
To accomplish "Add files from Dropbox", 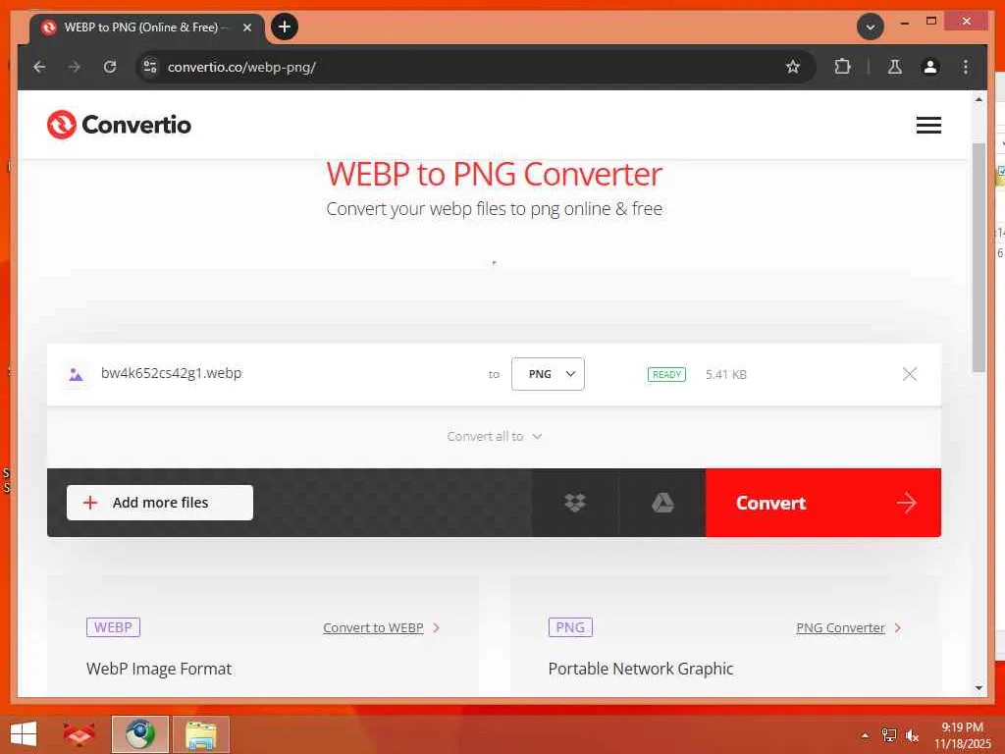I will (575, 503).
